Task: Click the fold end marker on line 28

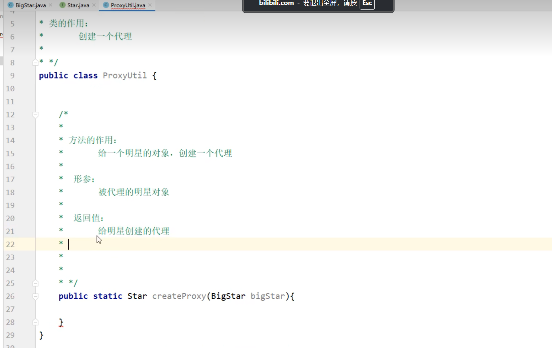Action: (x=35, y=322)
